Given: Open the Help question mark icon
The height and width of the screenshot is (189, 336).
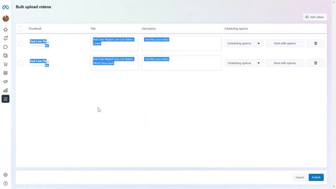Looking at the screenshot, I should tap(6, 183).
